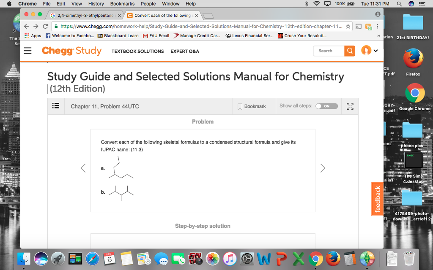Launch iTunes from the Dock

(x=230, y=259)
